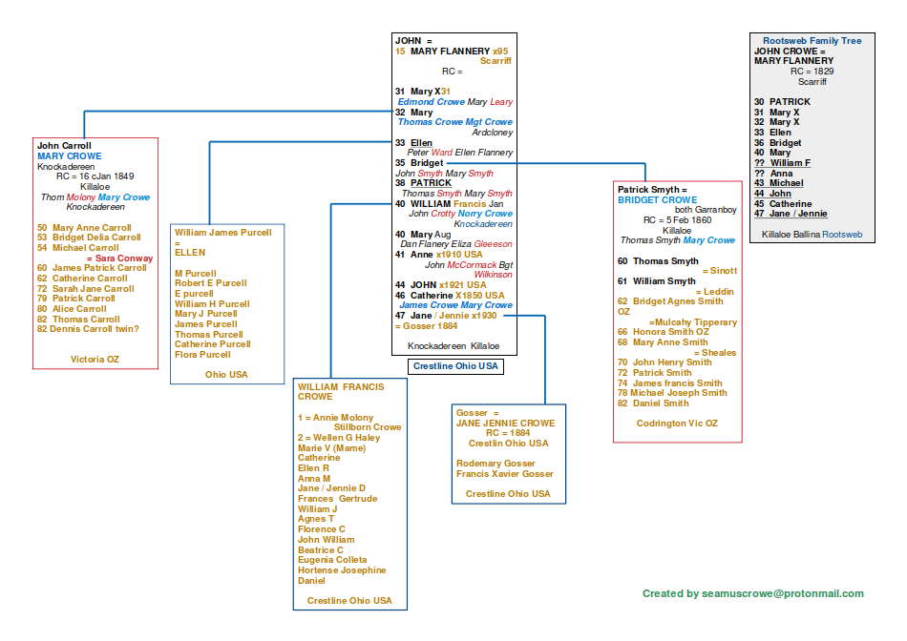Select BRIDGET CROWE in the Patrick Smyth box

[657, 200]
